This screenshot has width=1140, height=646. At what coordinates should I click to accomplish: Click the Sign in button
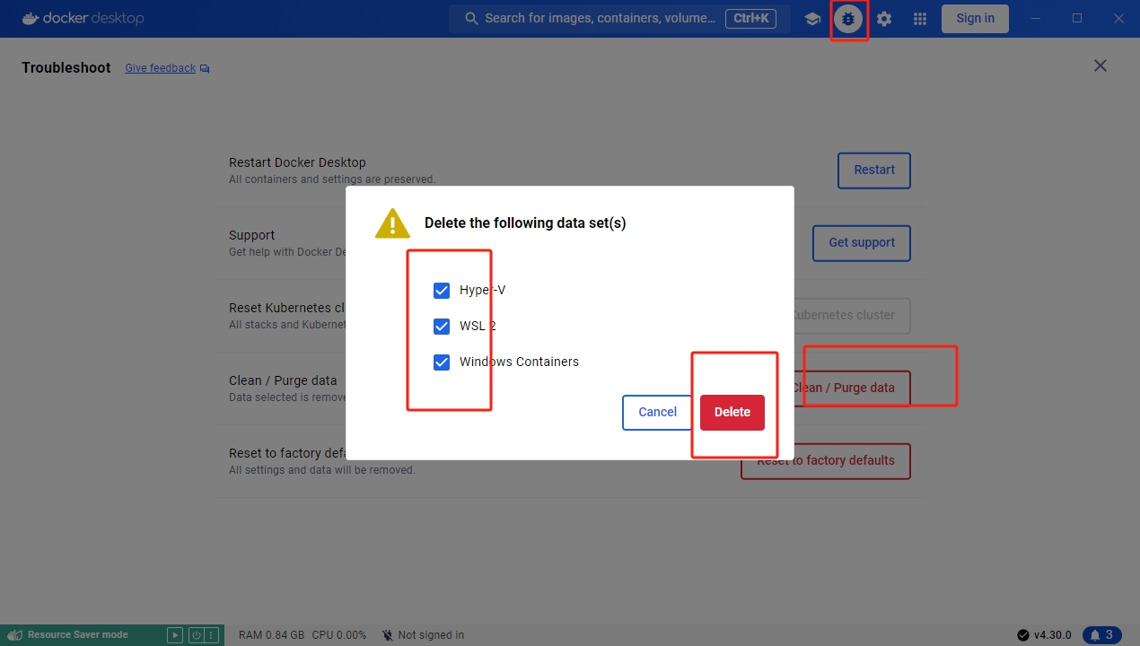click(975, 19)
